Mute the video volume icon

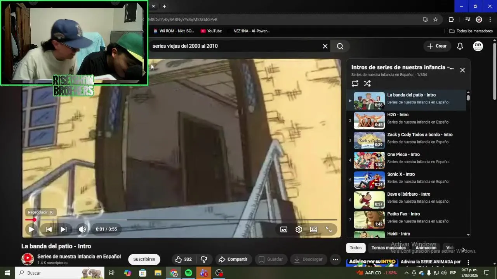[82, 229]
